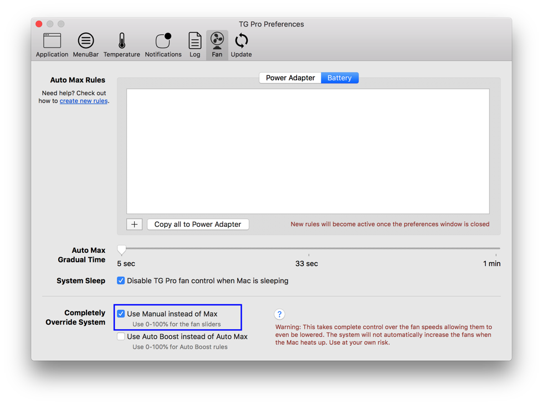Add a new rule with plus button
543x405 pixels.
[x=134, y=225]
